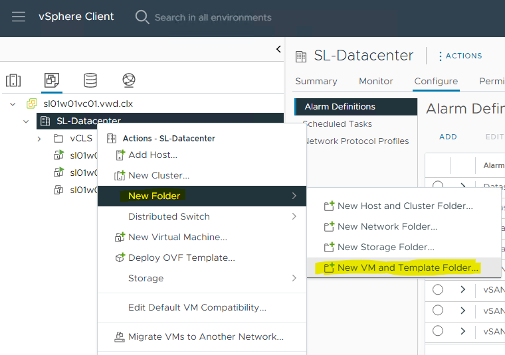Click the New Network Folder icon
This screenshot has height=355, width=505.
329,226
